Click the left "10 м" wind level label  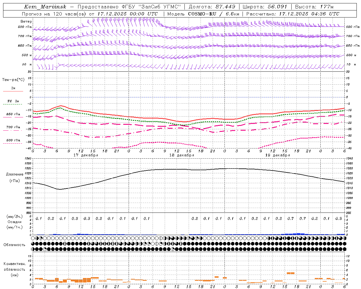pyautogui.click(x=27, y=65)
